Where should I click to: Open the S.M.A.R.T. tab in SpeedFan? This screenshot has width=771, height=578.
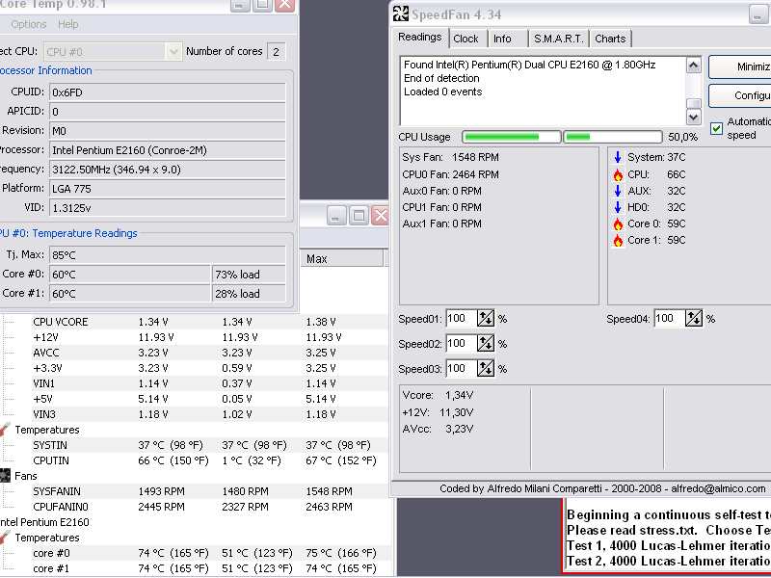coord(559,39)
